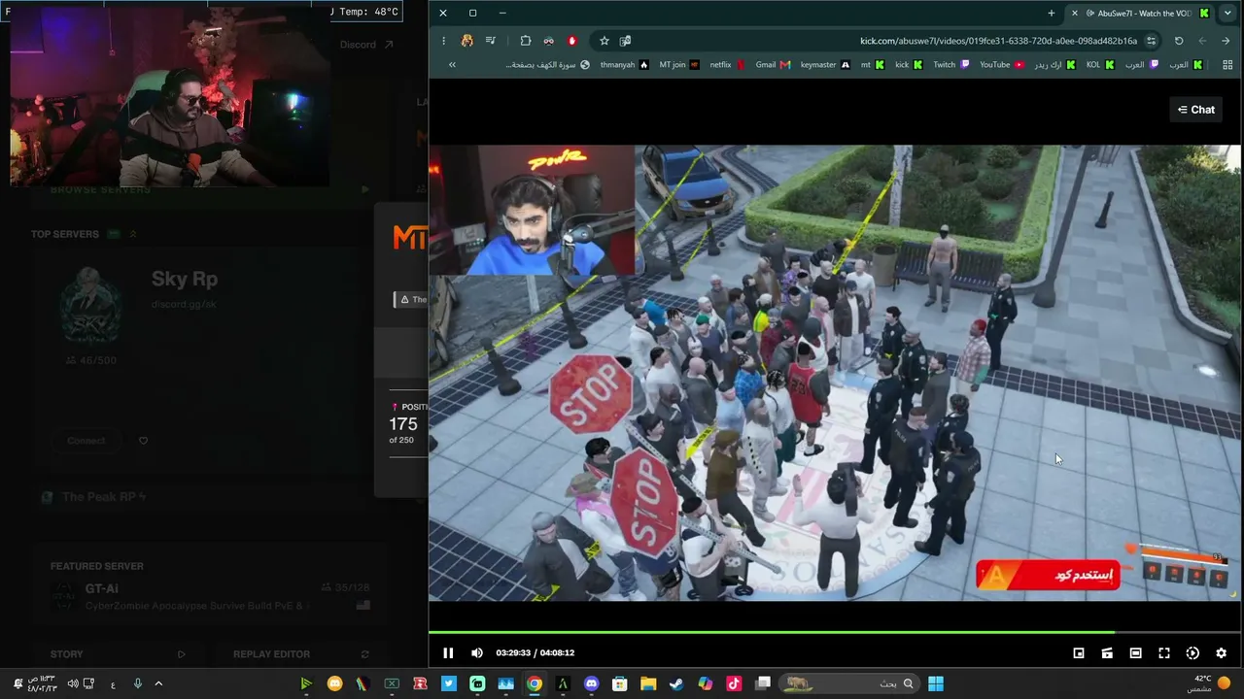Reload the Kick page
Screen dimensions: 1244x699
point(1179,41)
